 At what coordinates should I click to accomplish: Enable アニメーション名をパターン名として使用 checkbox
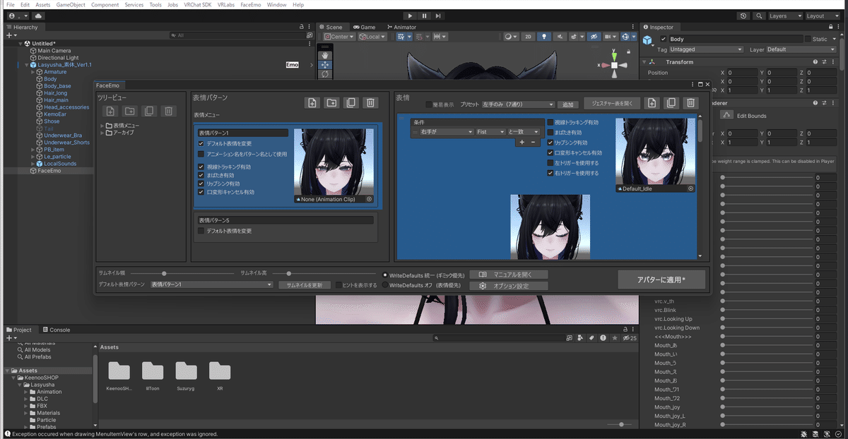[x=201, y=154]
